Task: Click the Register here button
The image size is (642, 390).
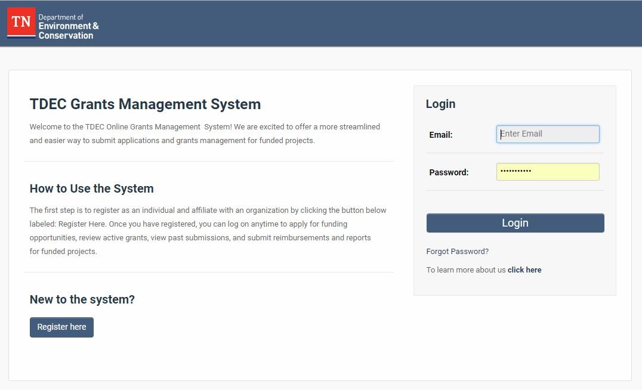Action: 61,327
